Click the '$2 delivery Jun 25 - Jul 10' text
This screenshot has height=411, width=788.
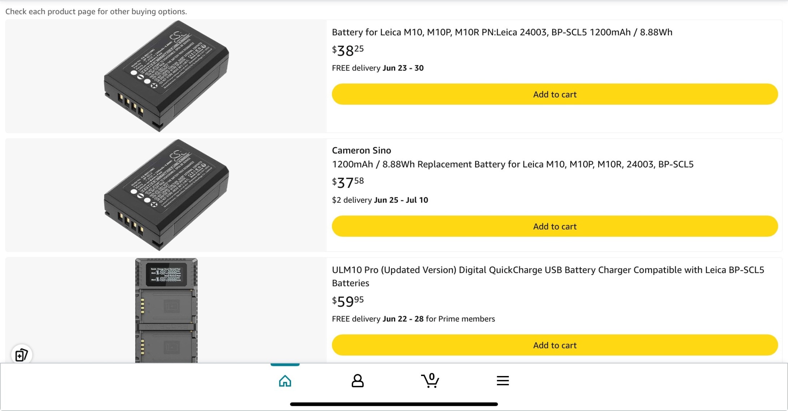[380, 200]
